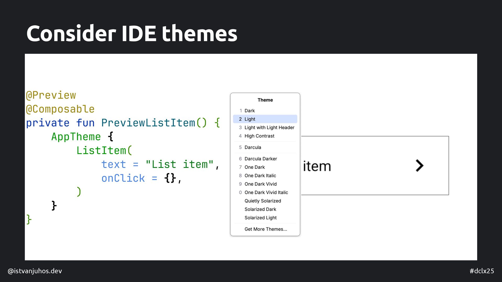
Task: Select One Dark Vivid Italic theme
Action: [265, 192]
